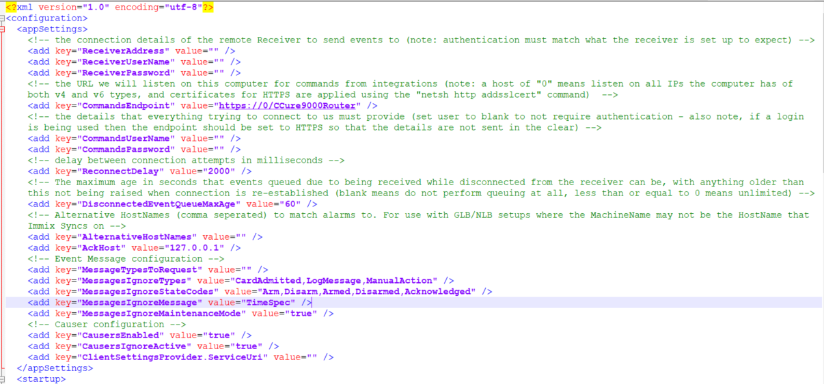The width and height of the screenshot is (824, 384).
Task: Click the Acknowledged state code text
Action: click(x=440, y=292)
